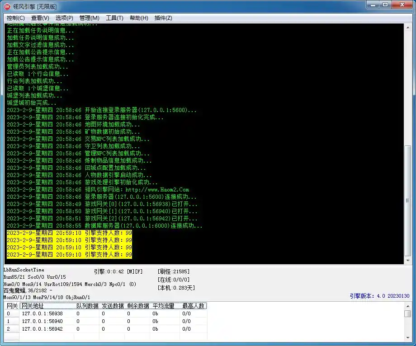Click the MonG0/1/13 MonP9/14/18 status line
The width and height of the screenshot is (416, 346).
47,298
